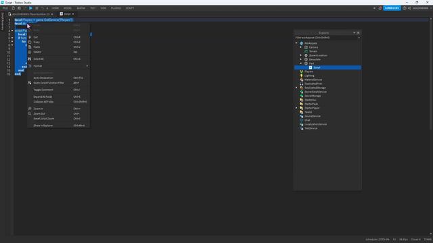This screenshot has height=243, width=433.
Task: Choose Select All in the context menu
Action: [x=59, y=59]
